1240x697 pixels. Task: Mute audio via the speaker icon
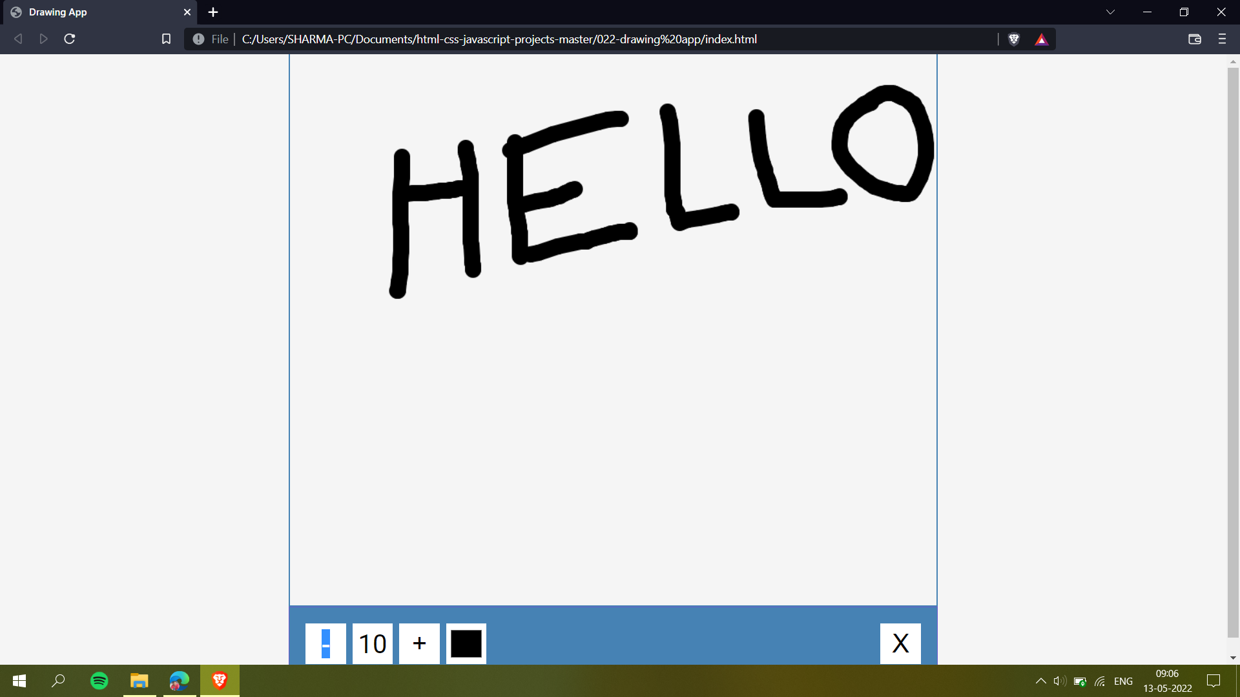click(1060, 681)
